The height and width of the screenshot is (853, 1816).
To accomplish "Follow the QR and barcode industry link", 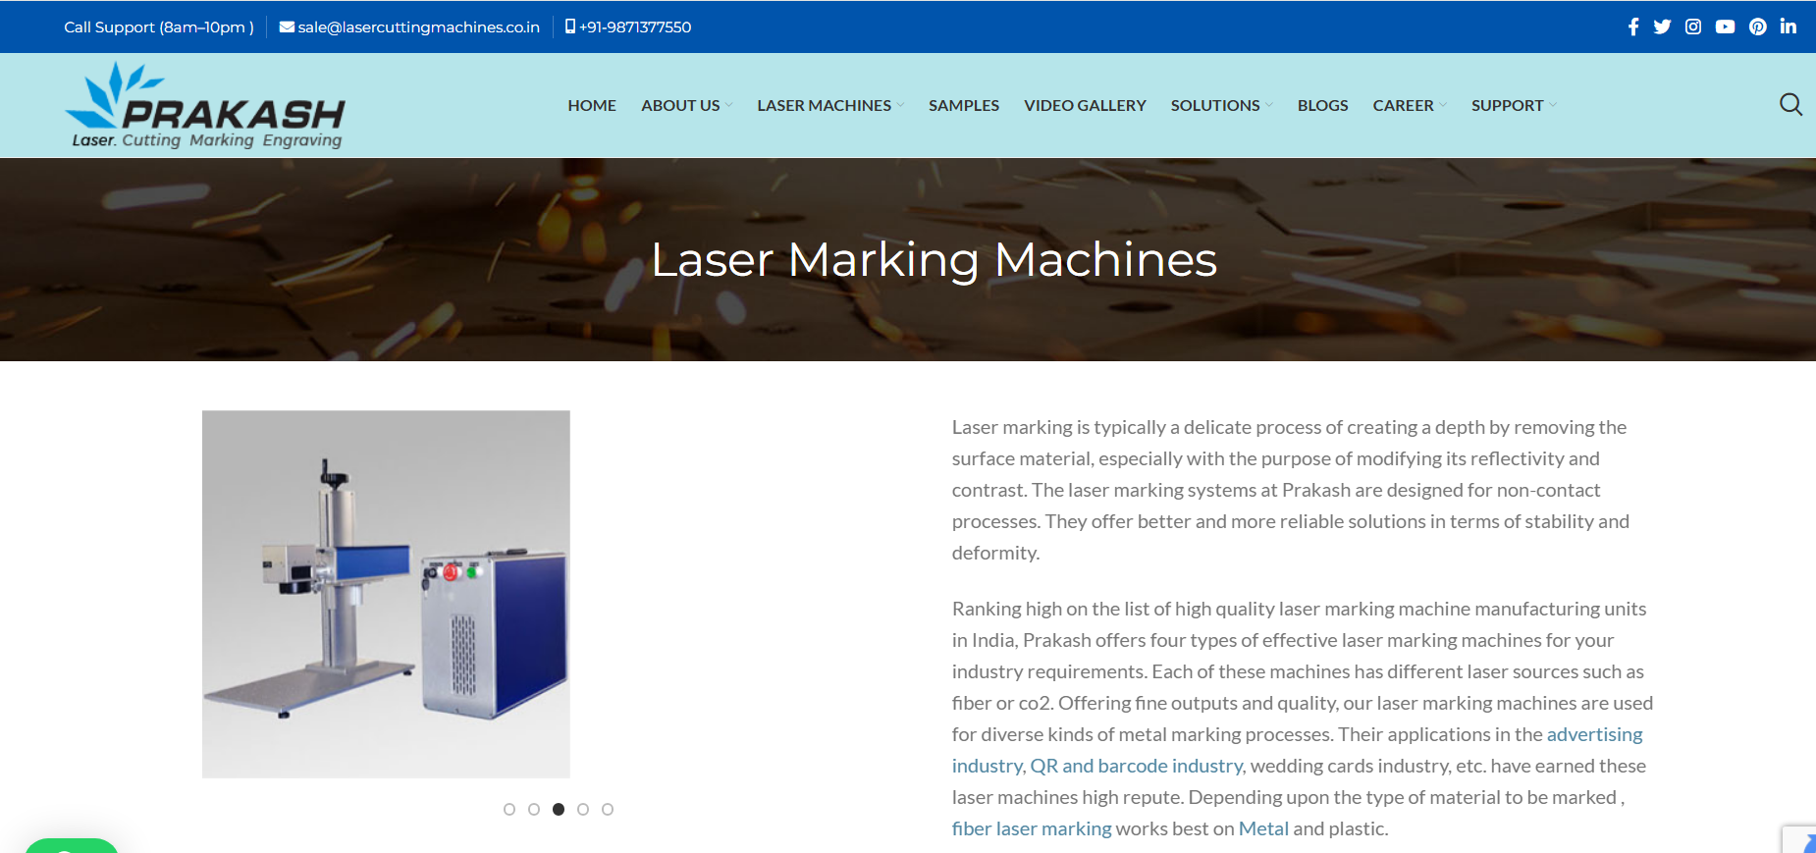I will pyautogui.click(x=1137, y=766).
